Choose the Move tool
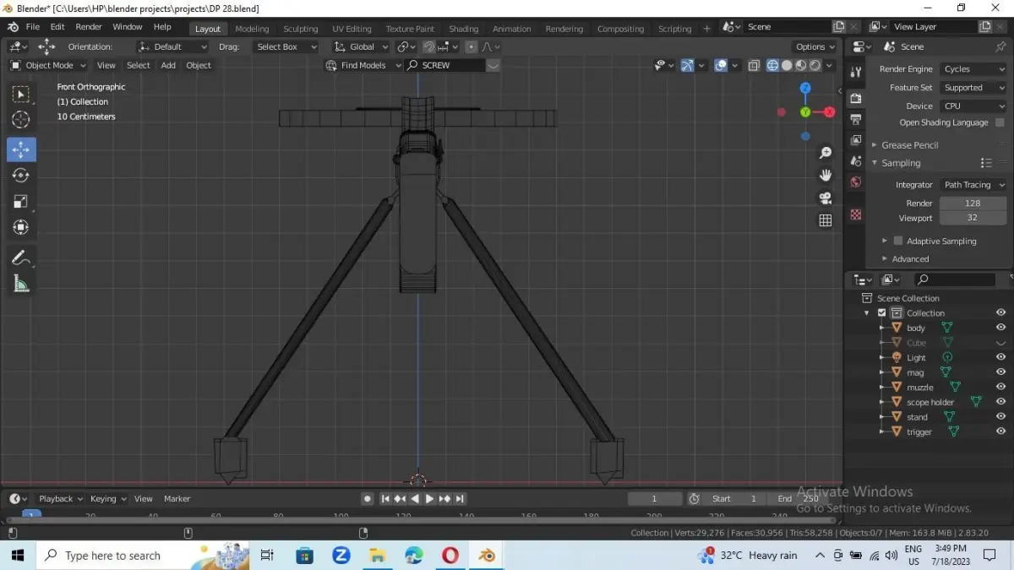 (x=21, y=149)
